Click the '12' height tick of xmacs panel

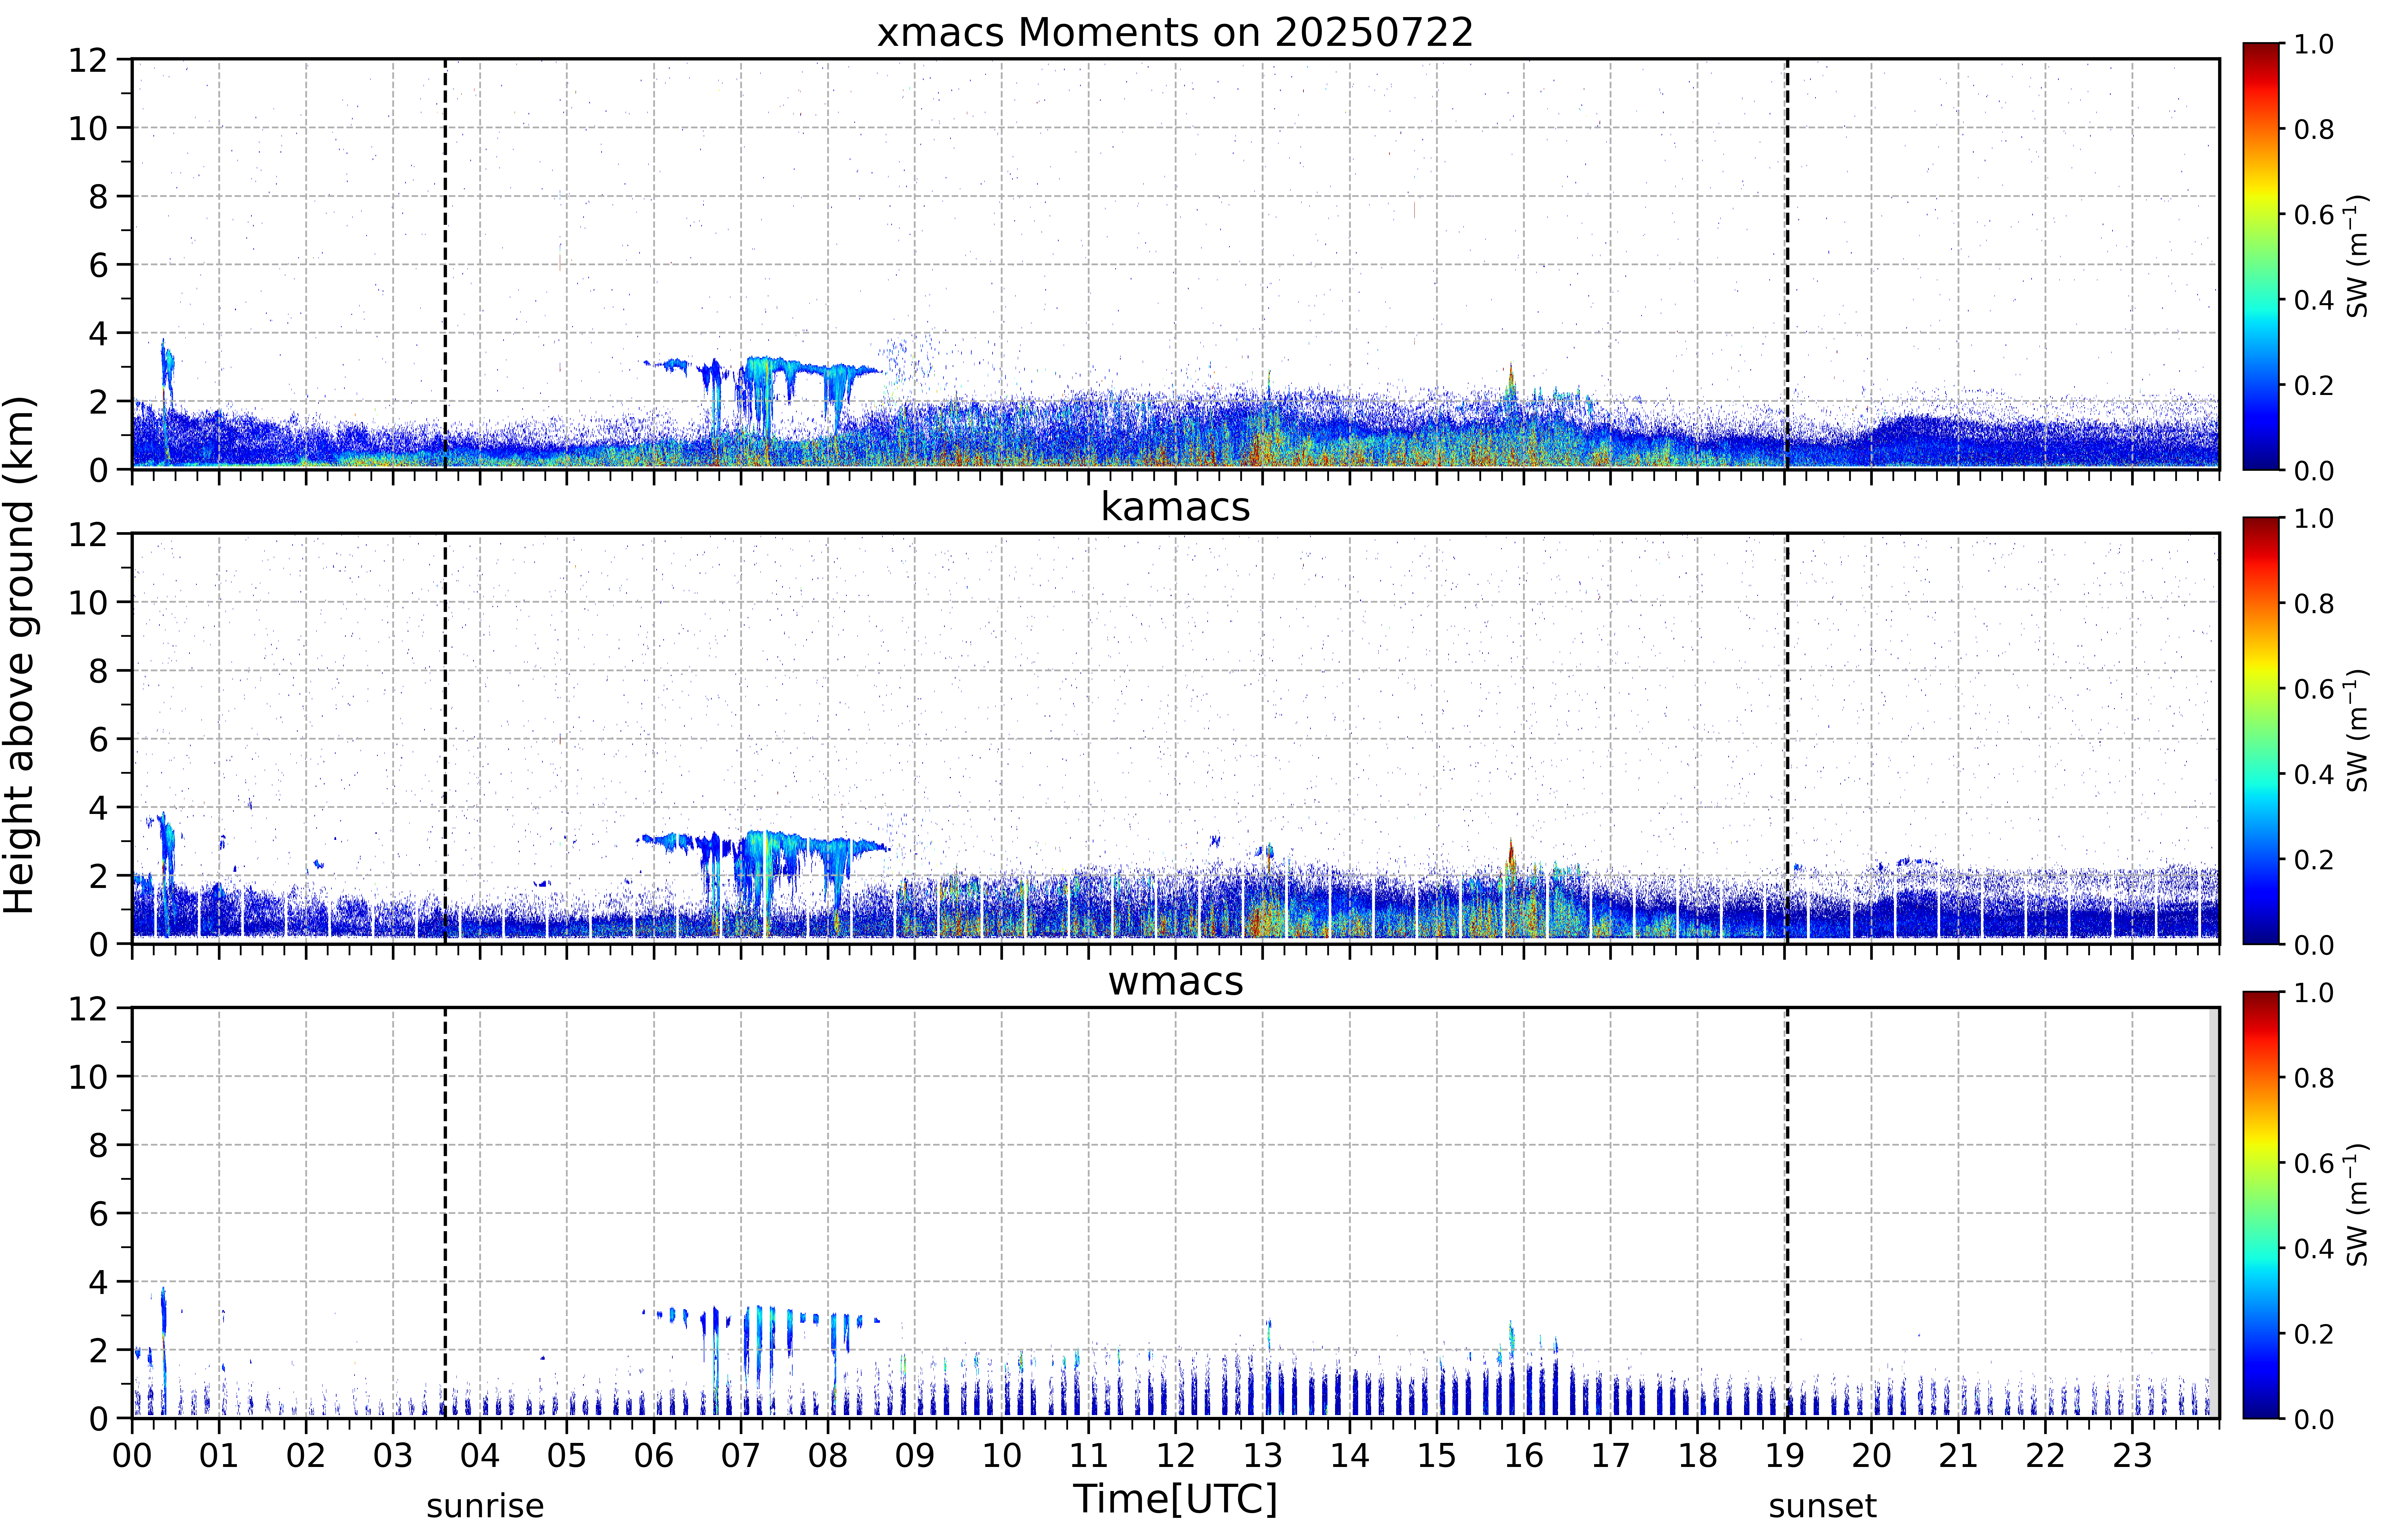click(x=88, y=60)
